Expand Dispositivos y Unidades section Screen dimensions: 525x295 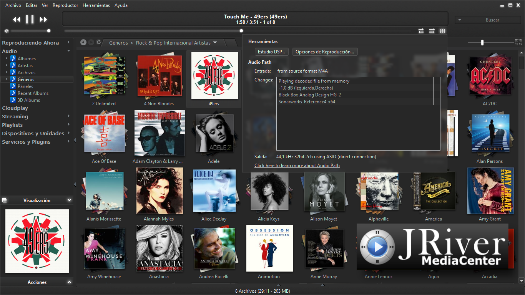[69, 133]
